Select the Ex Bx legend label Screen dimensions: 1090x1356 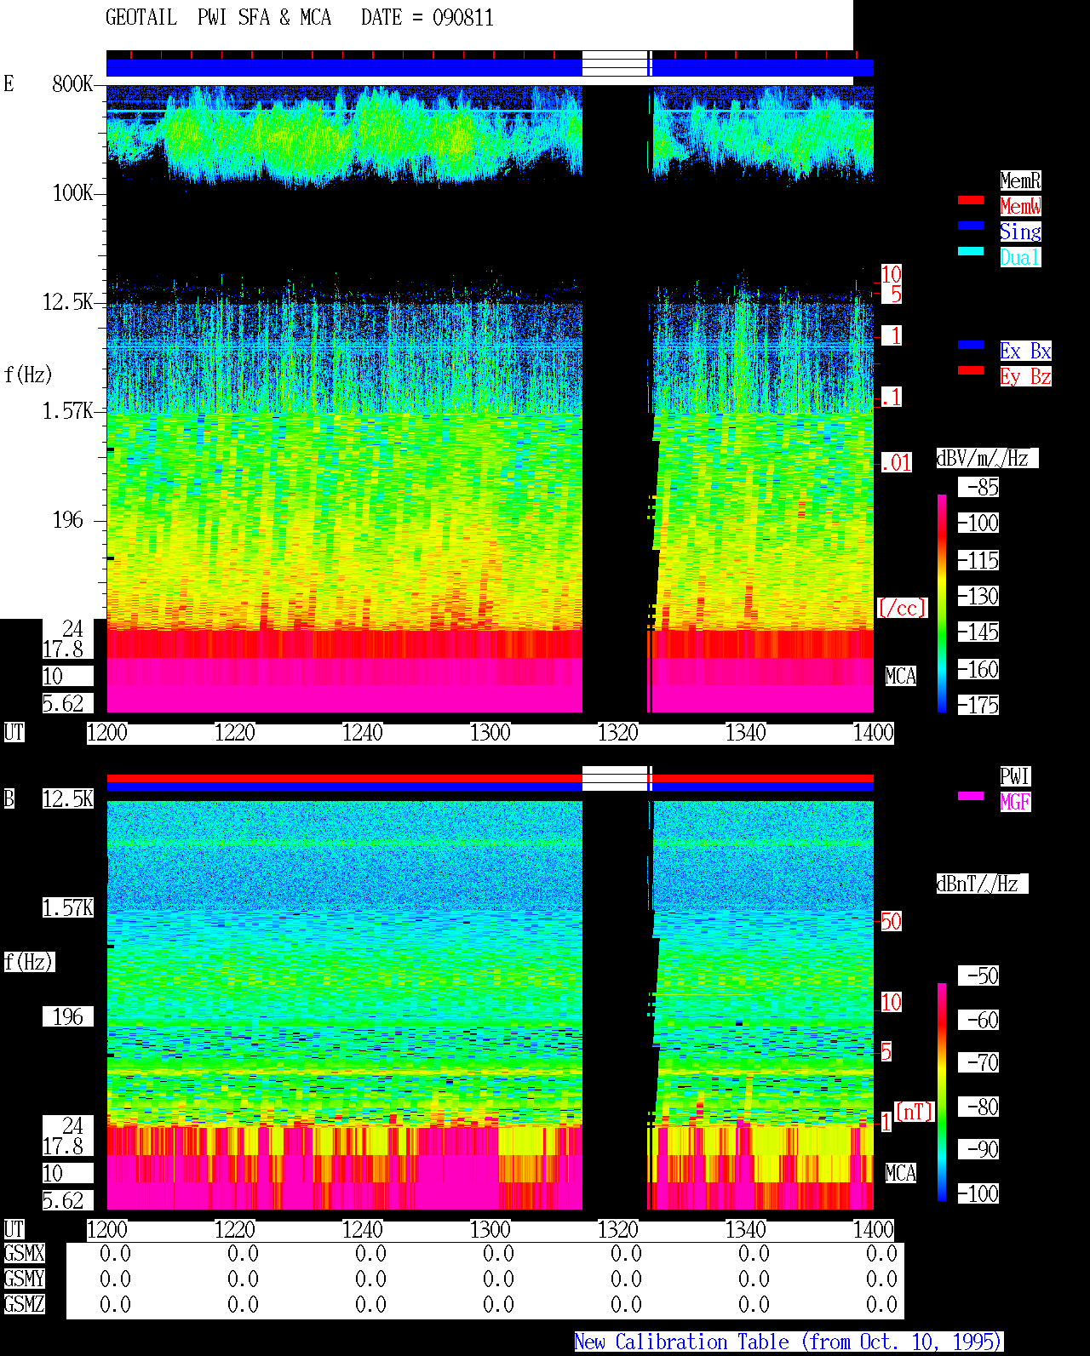tap(1025, 351)
